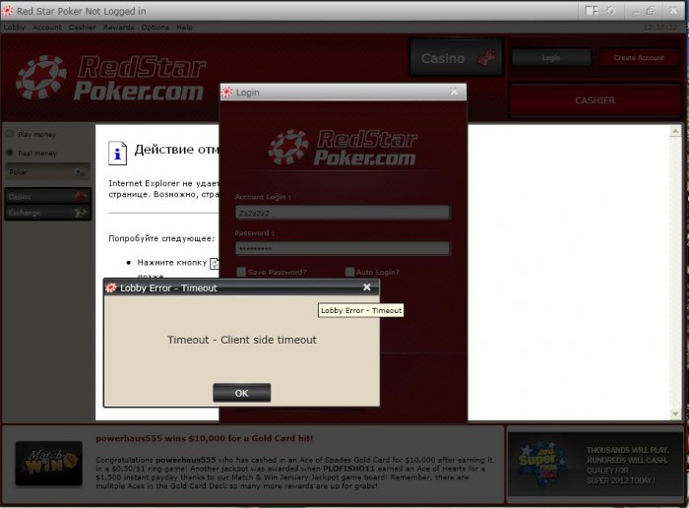Click the RedStar Poker chip logo in header
This screenshot has height=508, width=689.
click(x=41, y=78)
